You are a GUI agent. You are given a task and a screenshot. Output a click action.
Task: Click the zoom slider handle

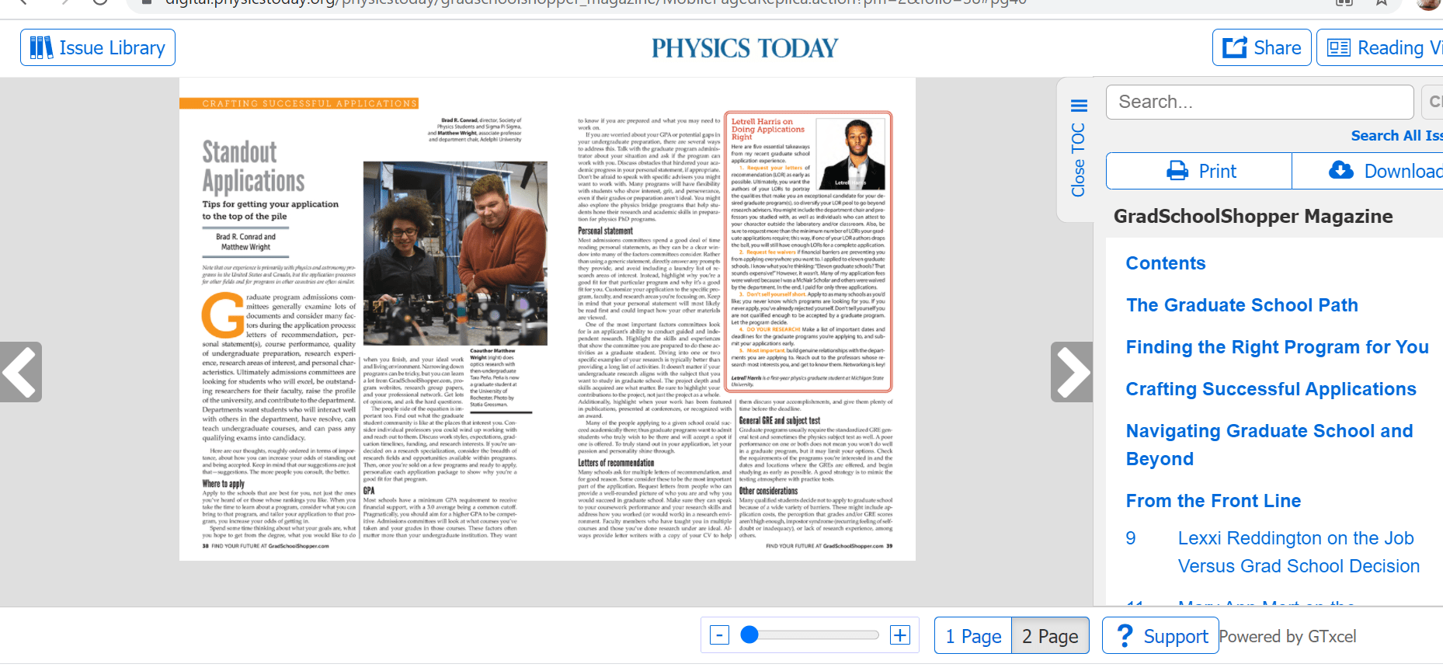click(x=749, y=635)
